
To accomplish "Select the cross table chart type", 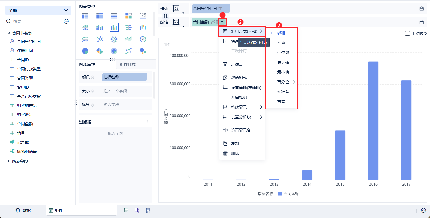I will 100,16.
